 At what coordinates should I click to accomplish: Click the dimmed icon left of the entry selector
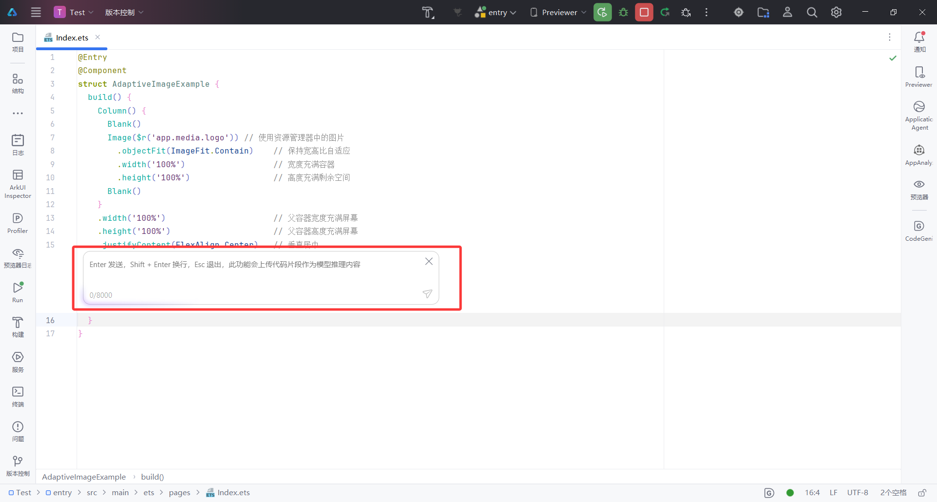[x=457, y=12]
